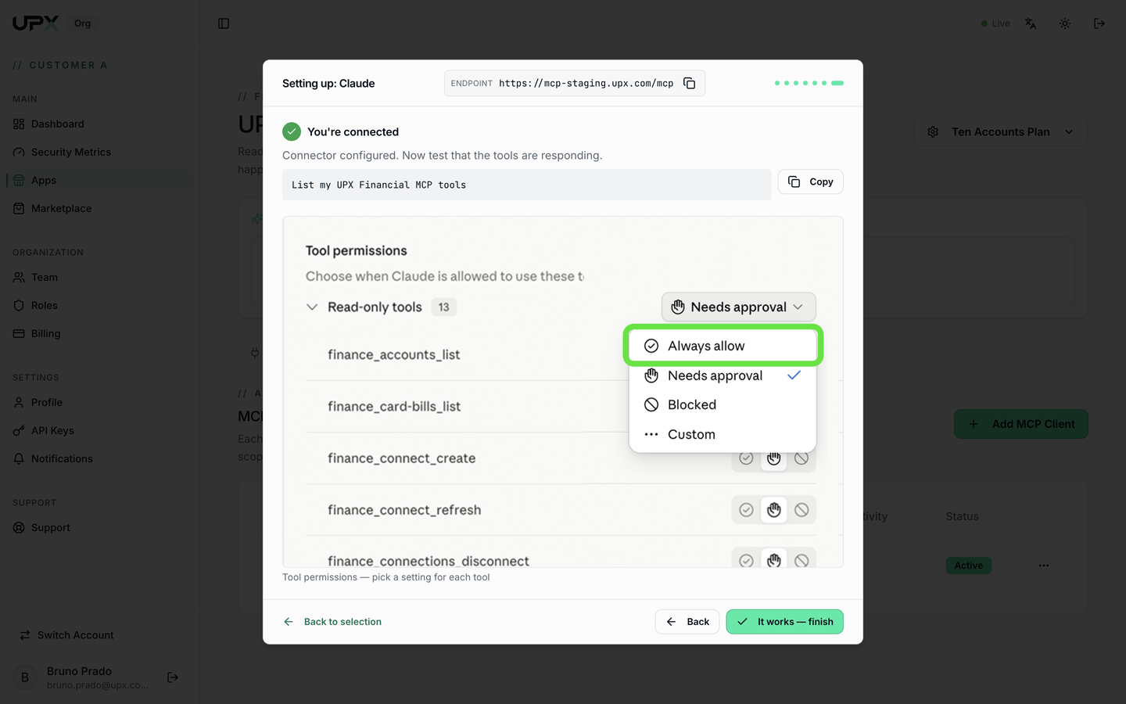Toggle the light/dark theme sun icon

tap(1065, 23)
